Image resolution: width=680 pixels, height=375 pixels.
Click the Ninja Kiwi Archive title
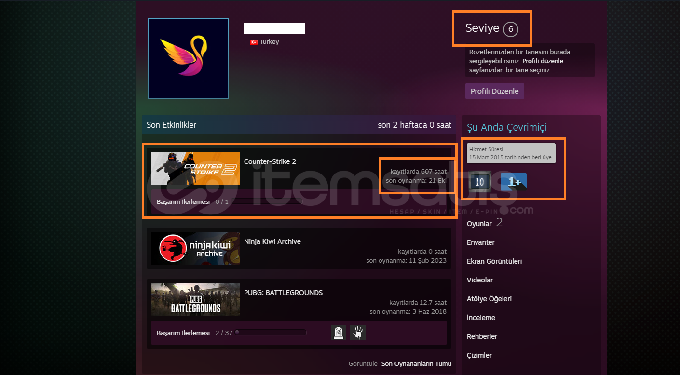(272, 241)
